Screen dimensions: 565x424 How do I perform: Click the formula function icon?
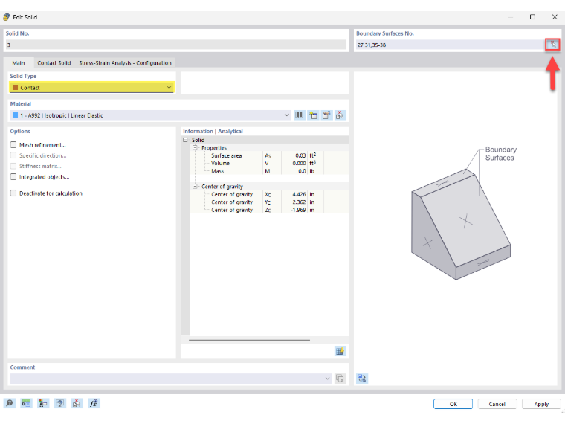point(94,403)
